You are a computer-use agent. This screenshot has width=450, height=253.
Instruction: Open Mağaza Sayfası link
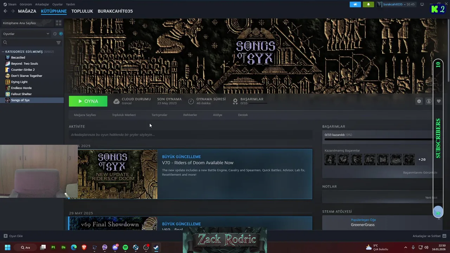(x=85, y=115)
